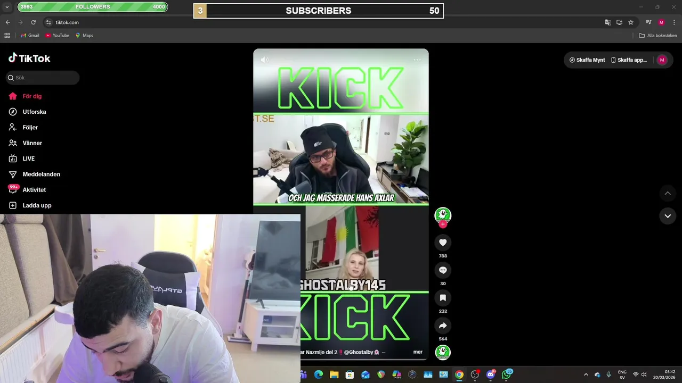This screenshot has height=383, width=682.
Task: Open the Chrome tab search dropdown arrow
Action: (x=7, y=7)
